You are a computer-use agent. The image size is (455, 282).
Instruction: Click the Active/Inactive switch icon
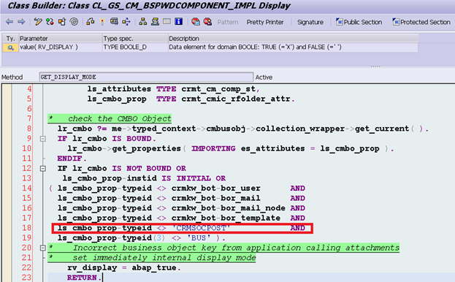50,22
